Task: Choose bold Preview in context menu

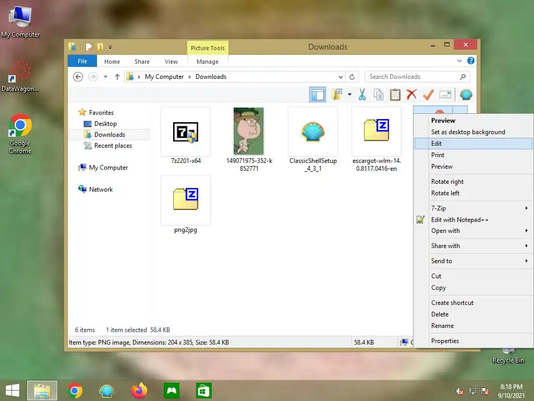Action: [474, 121]
